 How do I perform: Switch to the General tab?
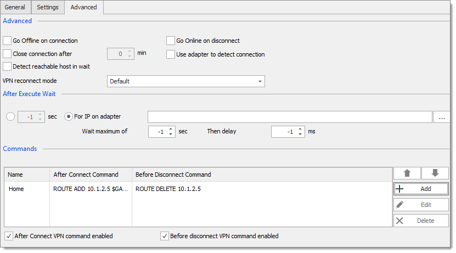pyautogui.click(x=15, y=7)
